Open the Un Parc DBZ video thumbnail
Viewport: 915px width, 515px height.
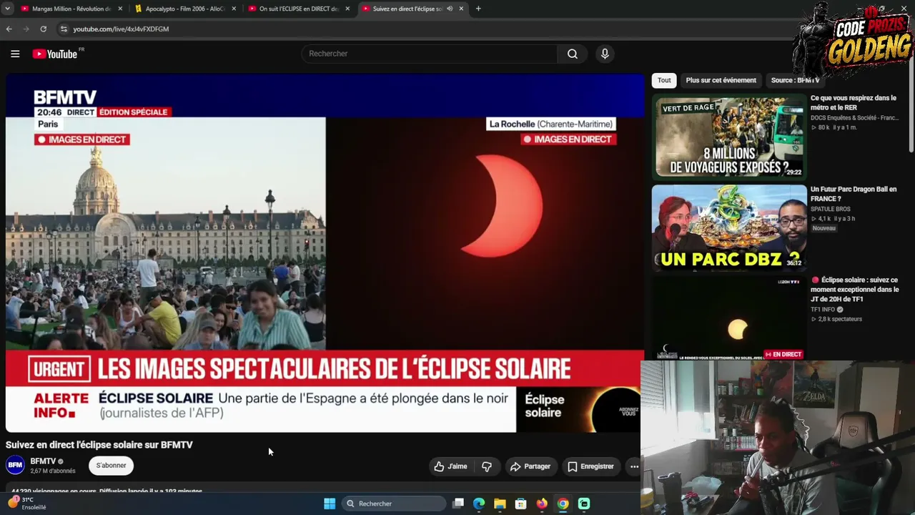tap(729, 227)
